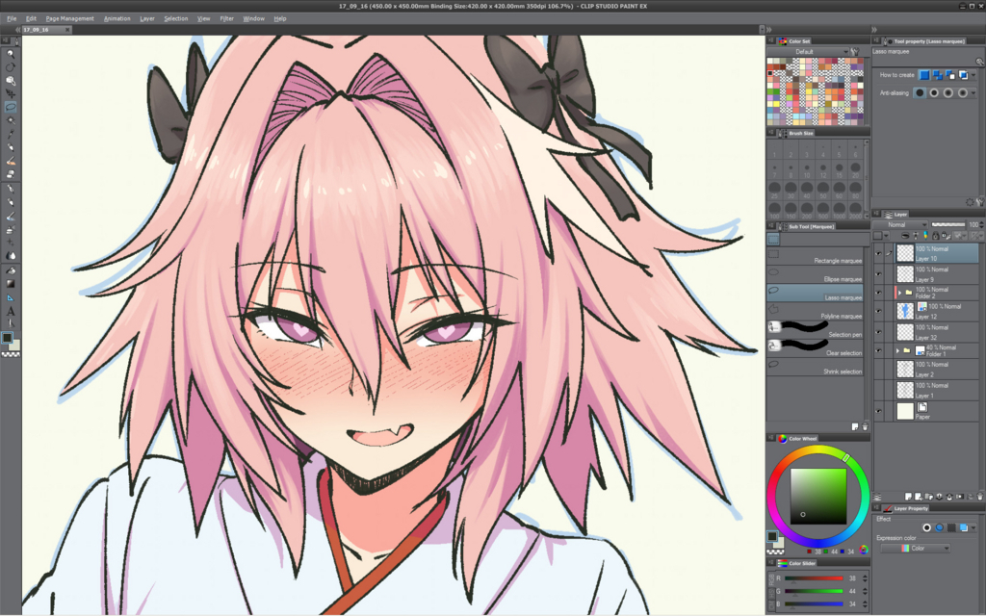Hide Layer 9 visibility eye
This screenshot has width=986, height=616.
[x=878, y=274]
